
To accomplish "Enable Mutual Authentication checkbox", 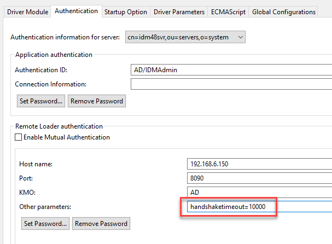I will click(x=19, y=137).
